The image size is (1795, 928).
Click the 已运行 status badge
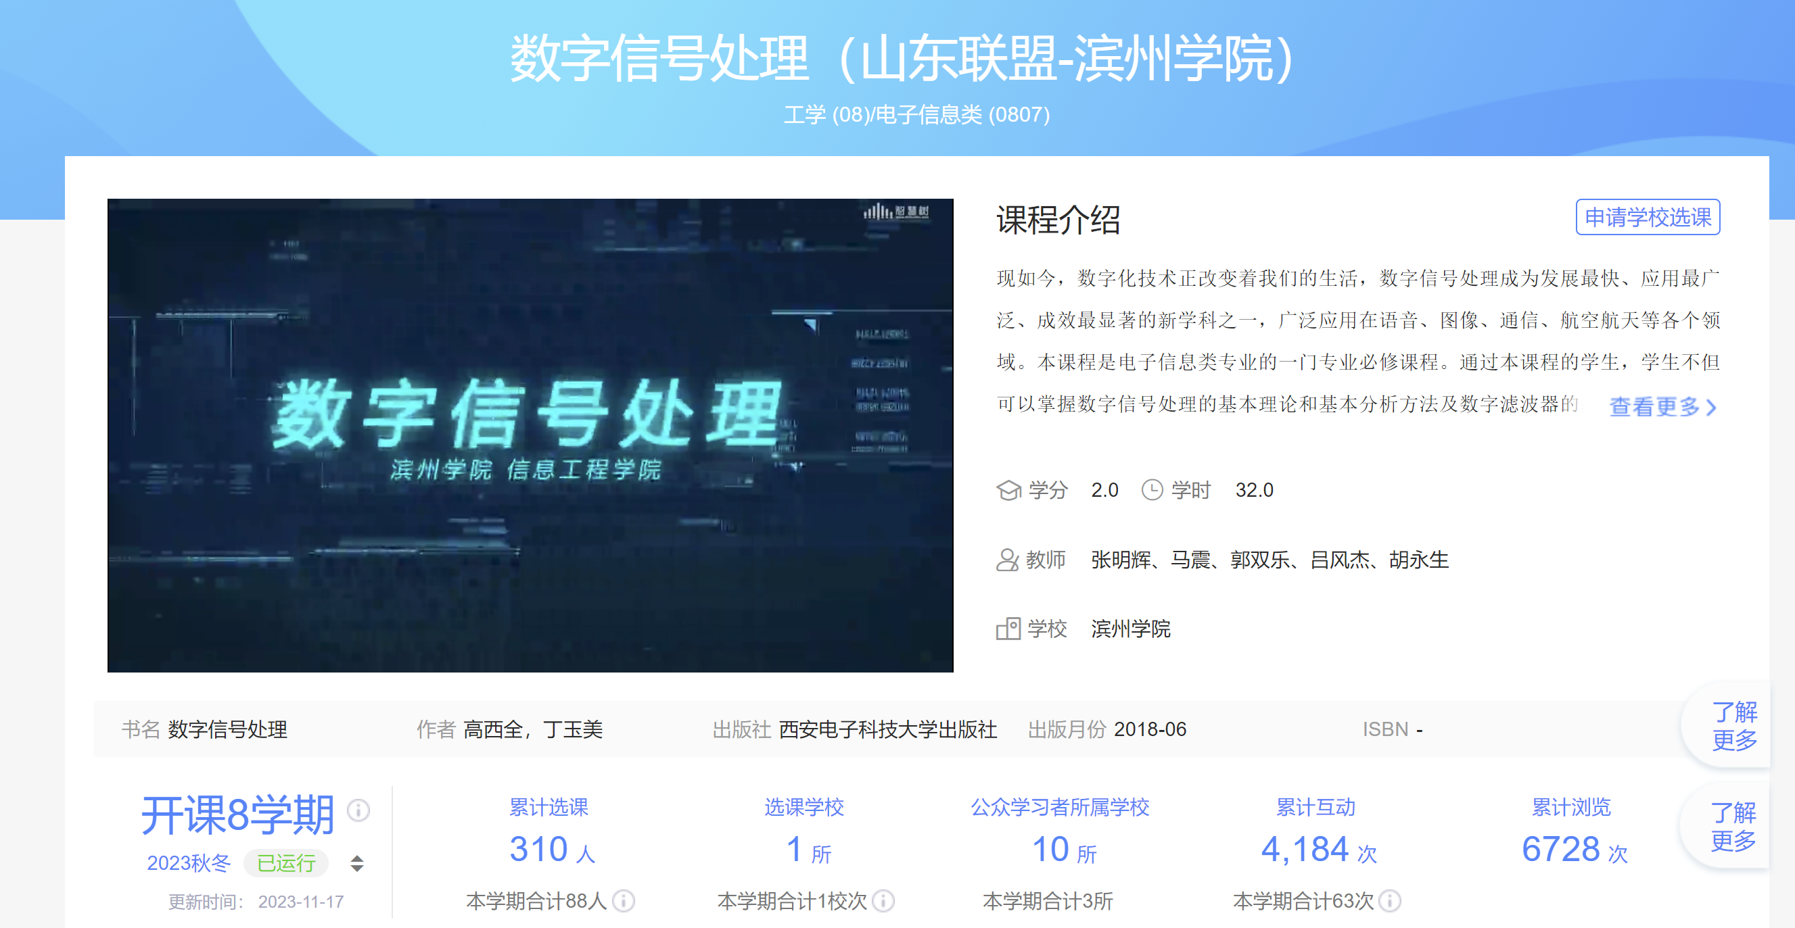(285, 863)
